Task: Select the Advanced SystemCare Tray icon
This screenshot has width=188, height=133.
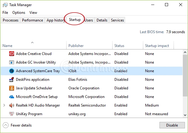Action: [12, 71]
